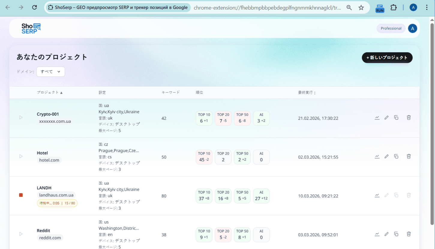435x249 pixels.
Task: Edit the Reddit project with pencil icon
Action: (x=386, y=234)
